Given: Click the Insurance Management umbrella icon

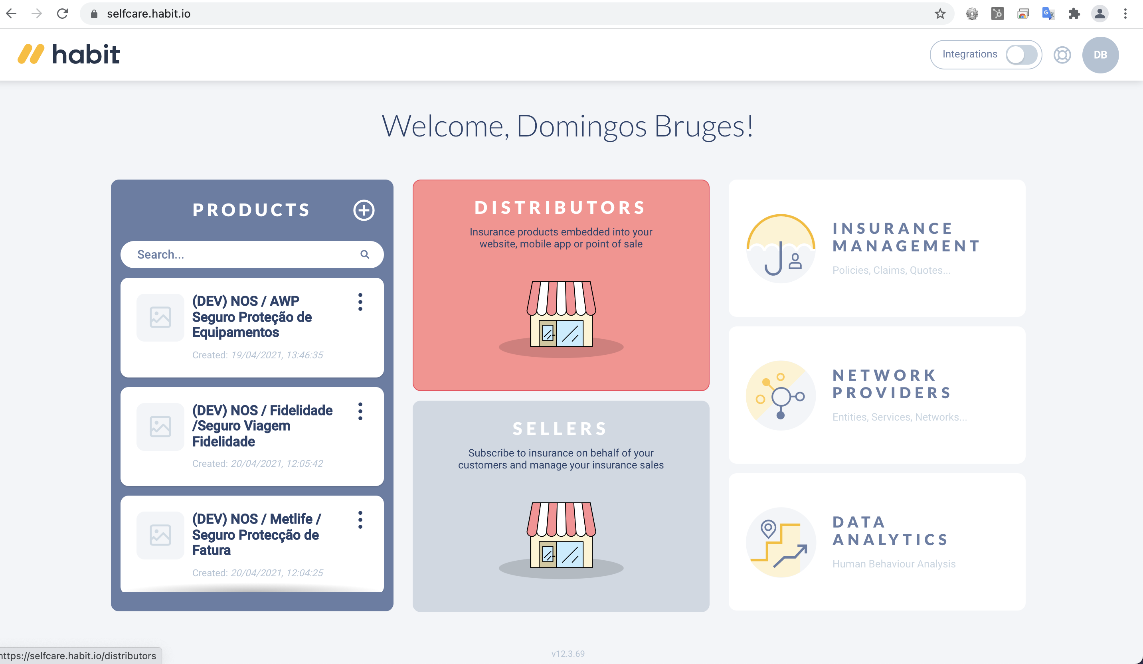Looking at the screenshot, I should pos(781,248).
